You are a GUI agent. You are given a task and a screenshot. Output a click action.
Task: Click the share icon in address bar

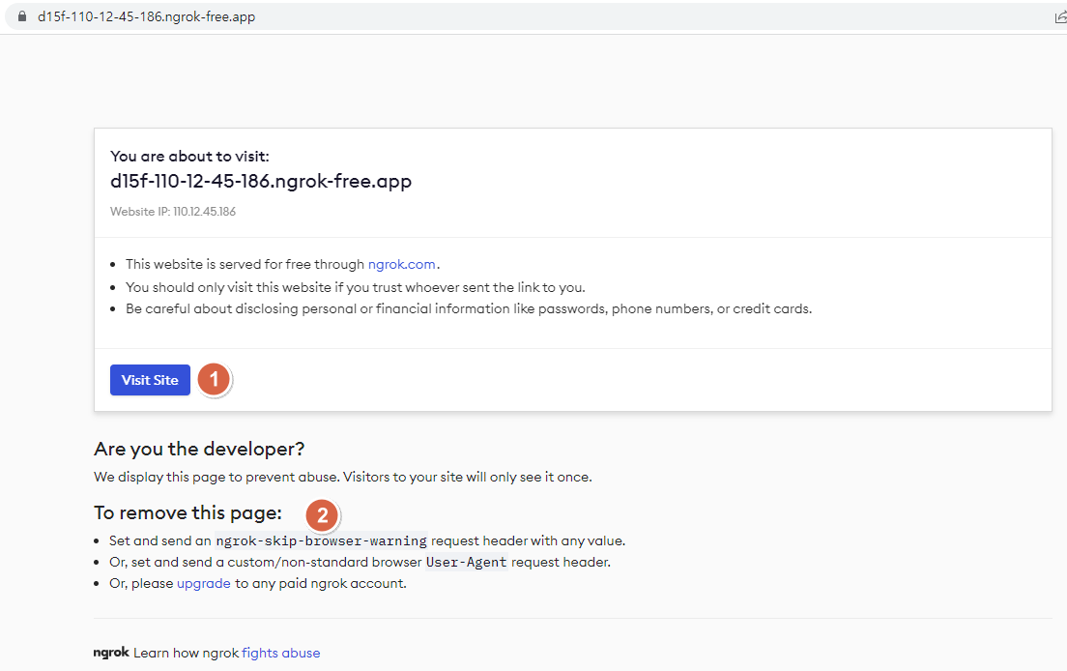[1060, 17]
